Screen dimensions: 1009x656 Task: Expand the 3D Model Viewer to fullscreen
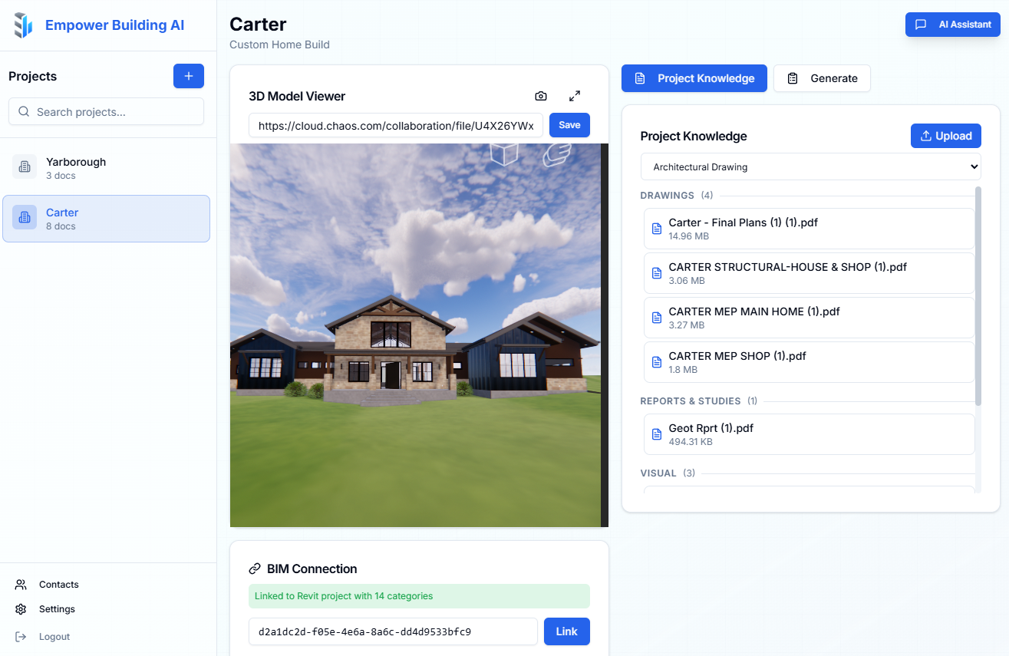[574, 95]
